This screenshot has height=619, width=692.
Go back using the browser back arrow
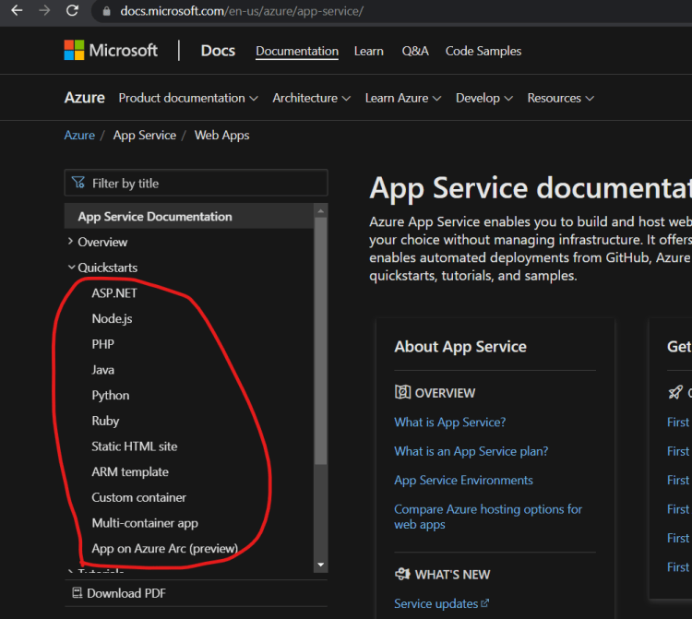click(x=17, y=10)
